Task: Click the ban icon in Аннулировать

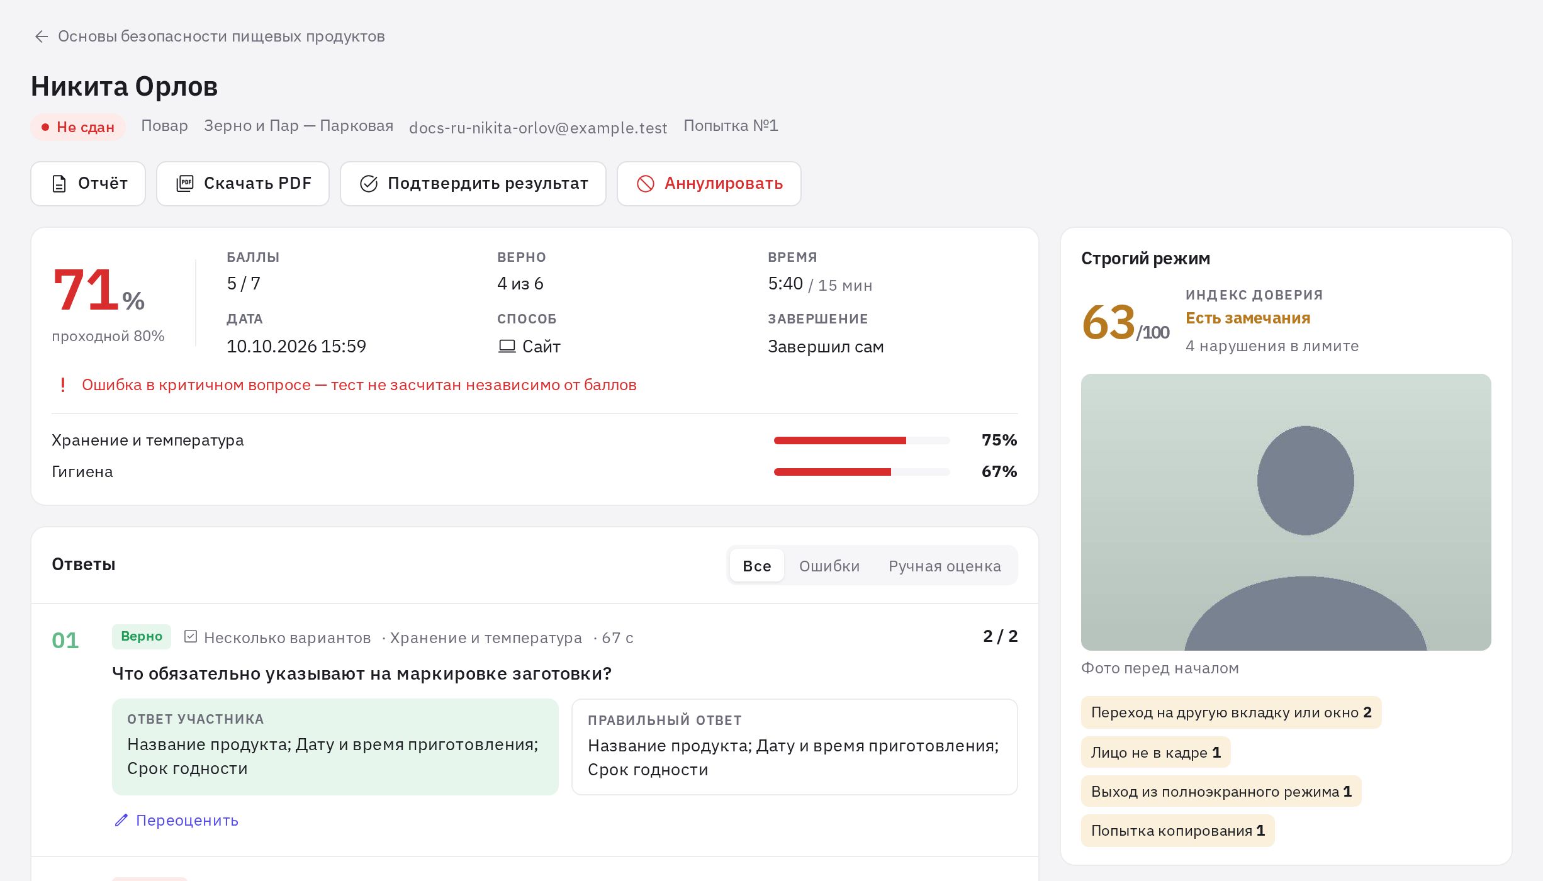Action: [646, 184]
